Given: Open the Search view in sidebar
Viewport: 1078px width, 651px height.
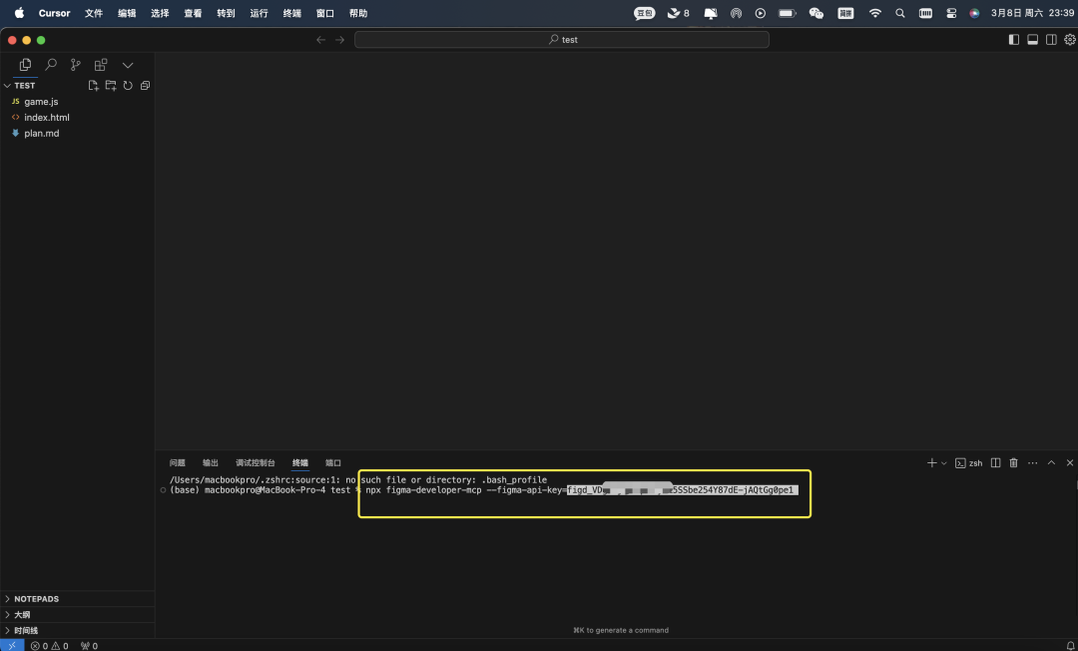Looking at the screenshot, I should [x=51, y=65].
